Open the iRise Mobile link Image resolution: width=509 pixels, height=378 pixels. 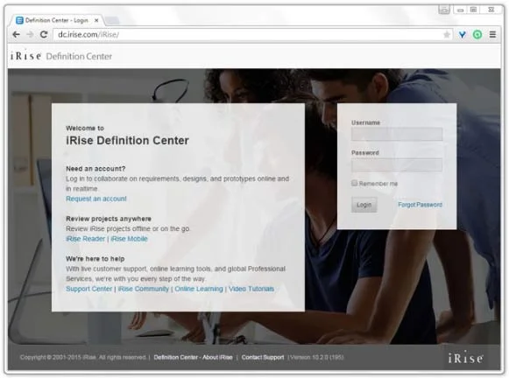pyautogui.click(x=129, y=239)
